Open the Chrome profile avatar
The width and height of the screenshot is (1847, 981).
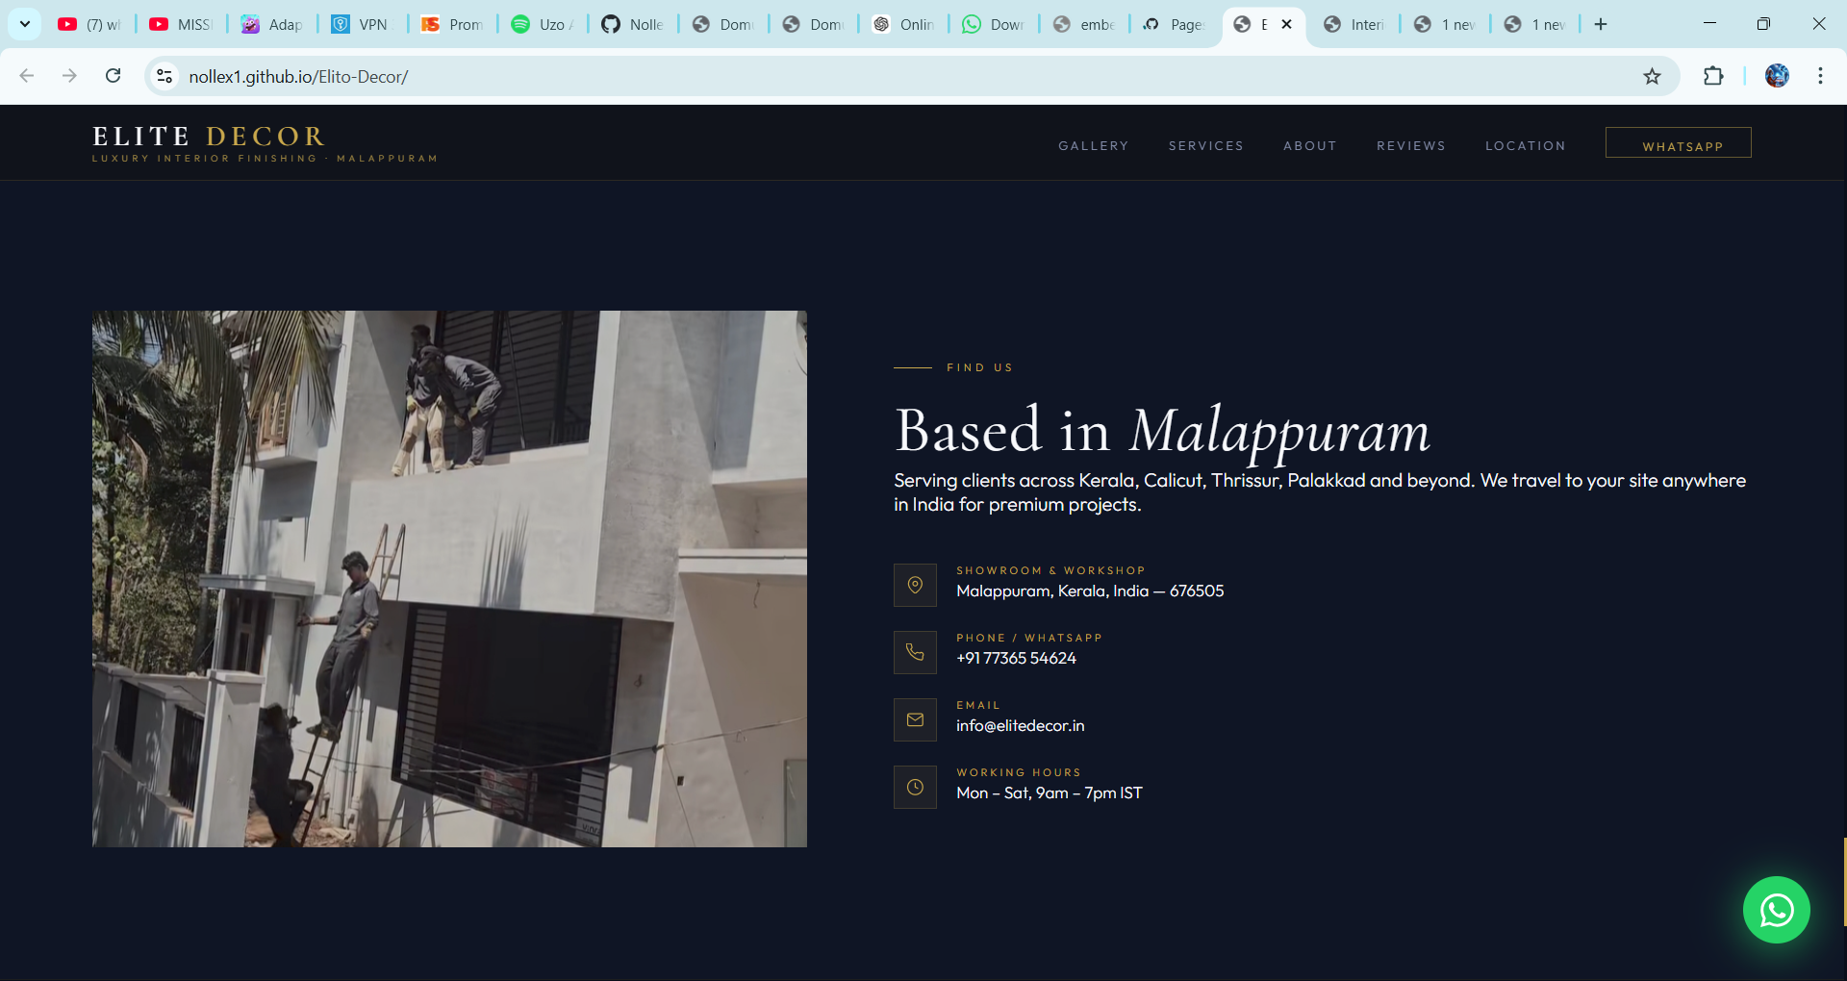tap(1777, 77)
